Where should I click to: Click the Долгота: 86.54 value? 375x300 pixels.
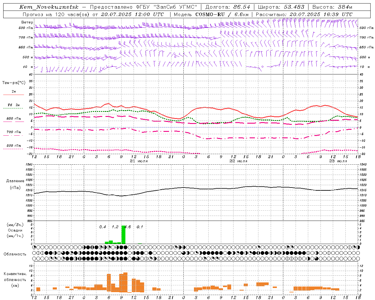click(x=228, y=7)
